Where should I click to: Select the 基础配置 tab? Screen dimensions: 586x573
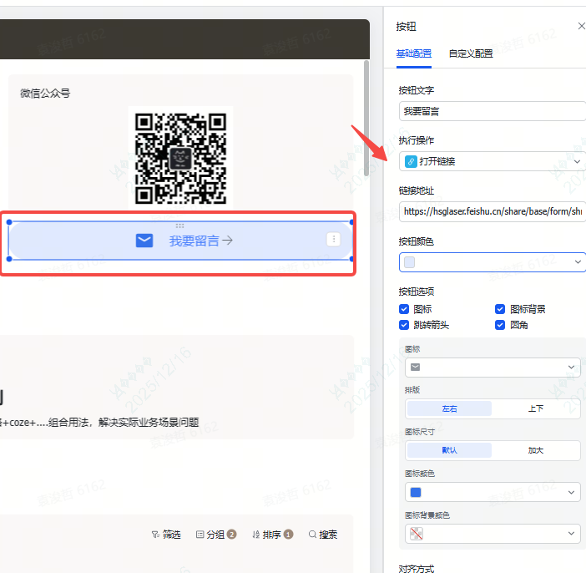[414, 53]
